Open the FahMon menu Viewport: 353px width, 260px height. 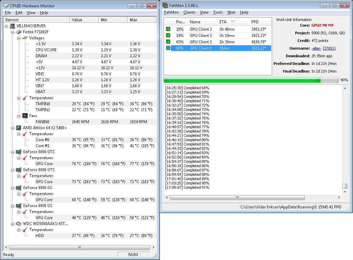coord(171,12)
